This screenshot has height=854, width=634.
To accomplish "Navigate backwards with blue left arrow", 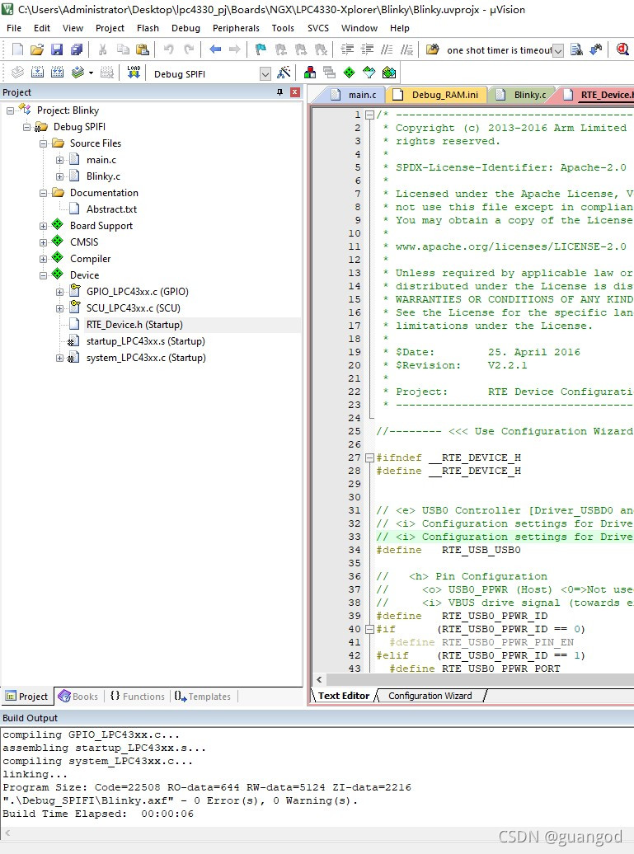I will click(x=215, y=49).
